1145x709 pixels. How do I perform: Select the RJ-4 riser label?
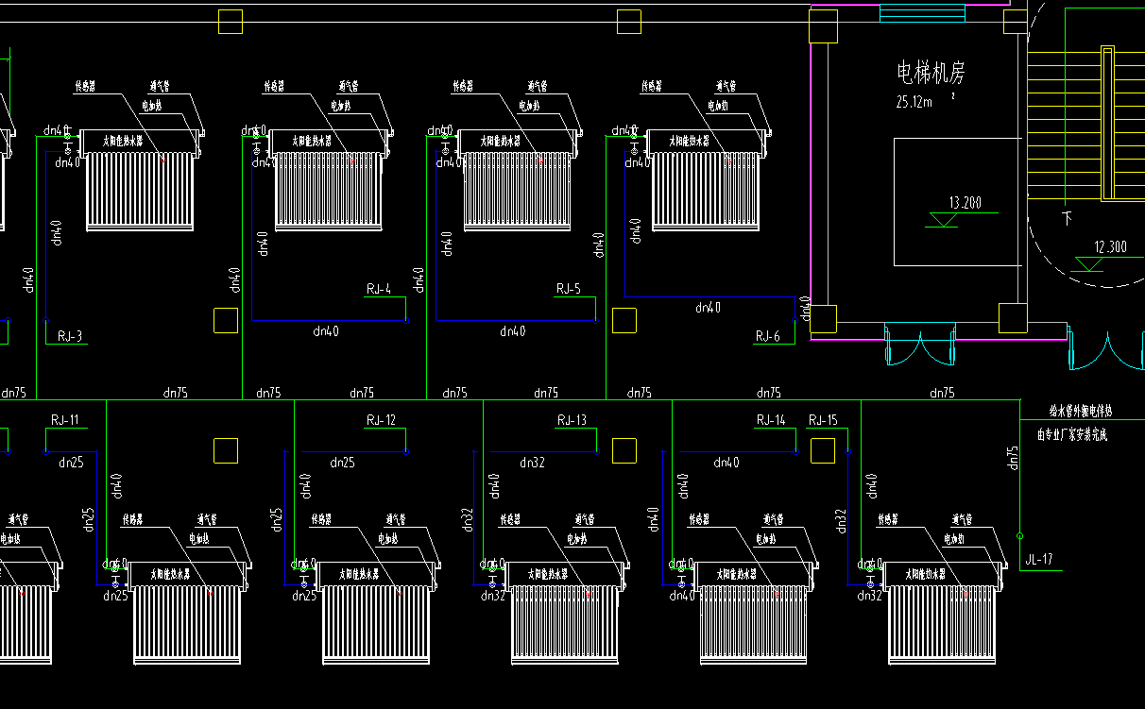click(378, 289)
